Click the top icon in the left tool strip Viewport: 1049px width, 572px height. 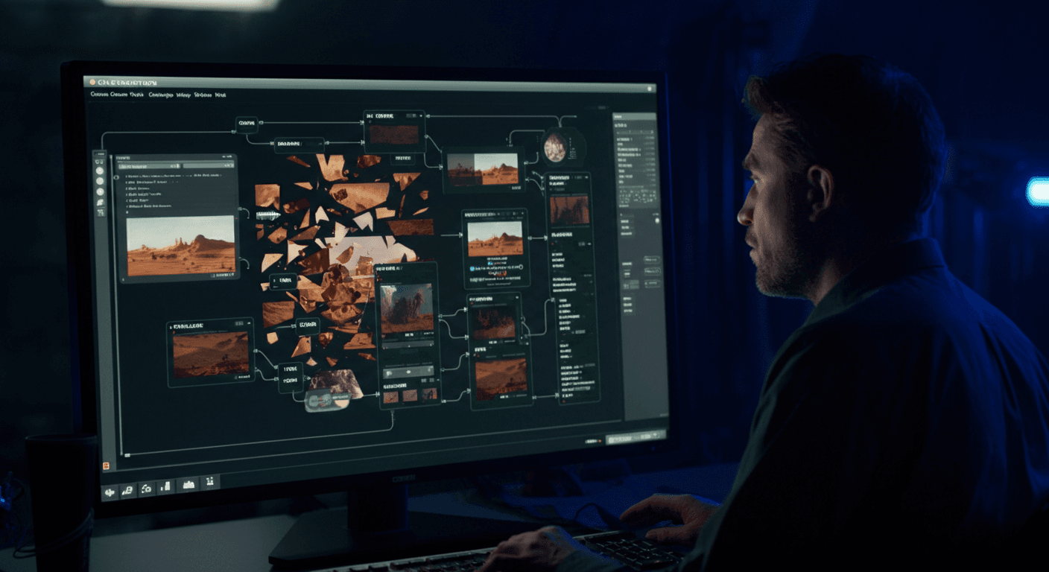coord(99,162)
